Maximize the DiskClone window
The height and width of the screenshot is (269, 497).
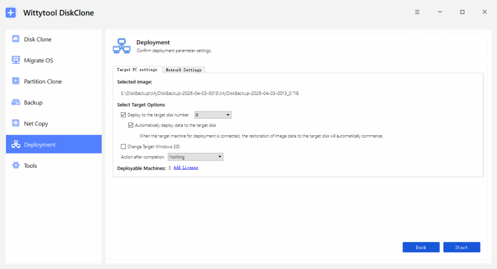point(462,12)
